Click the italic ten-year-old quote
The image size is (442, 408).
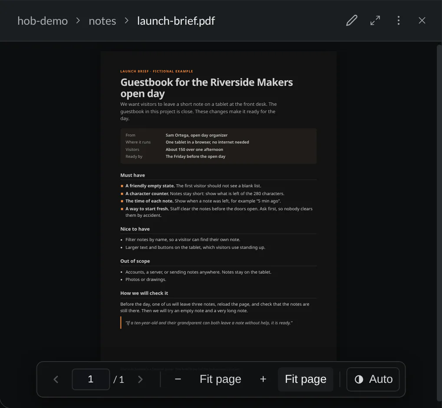pos(209,323)
